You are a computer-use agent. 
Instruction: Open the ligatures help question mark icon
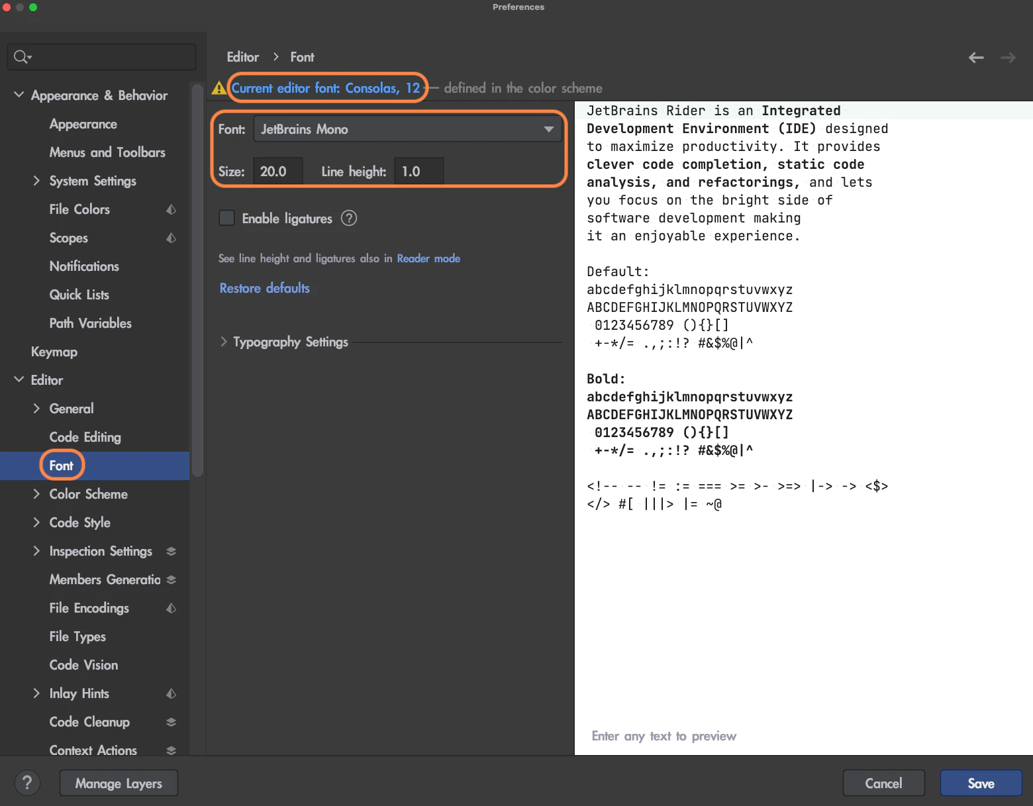(349, 218)
